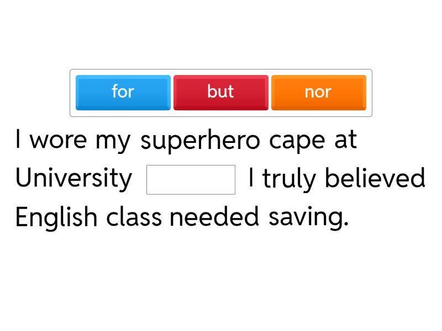Click the empty blank box after "University"
Image resolution: width=442 pixels, height=331 pixels.
[191, 180]
